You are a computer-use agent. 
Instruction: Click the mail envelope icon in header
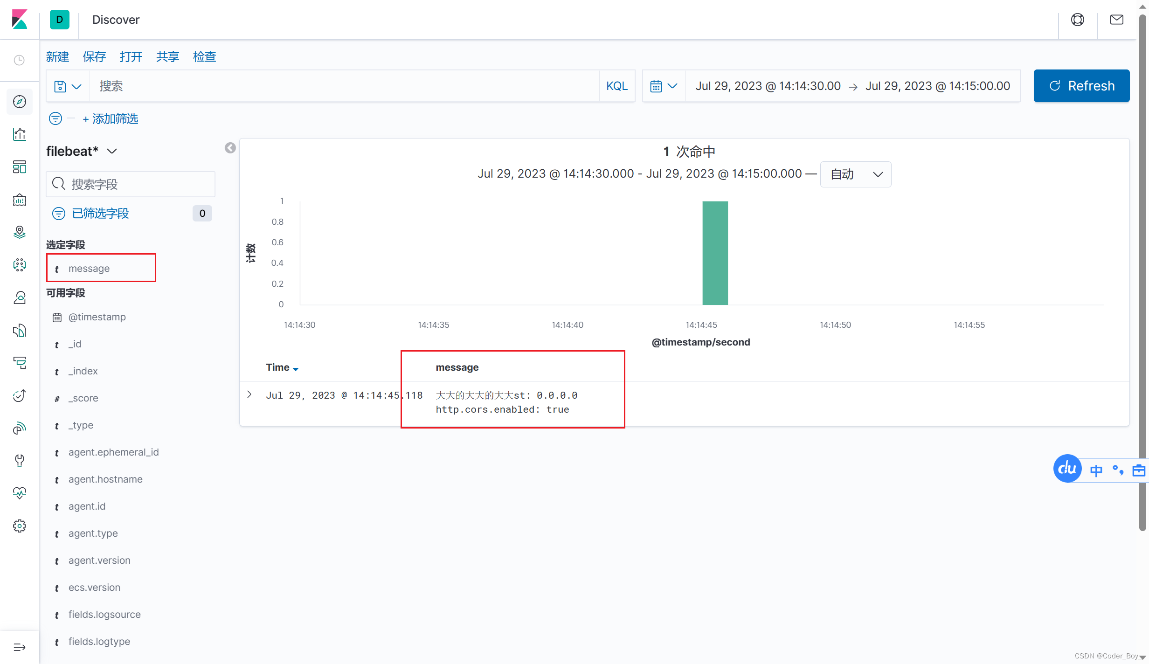[1116, 20]
